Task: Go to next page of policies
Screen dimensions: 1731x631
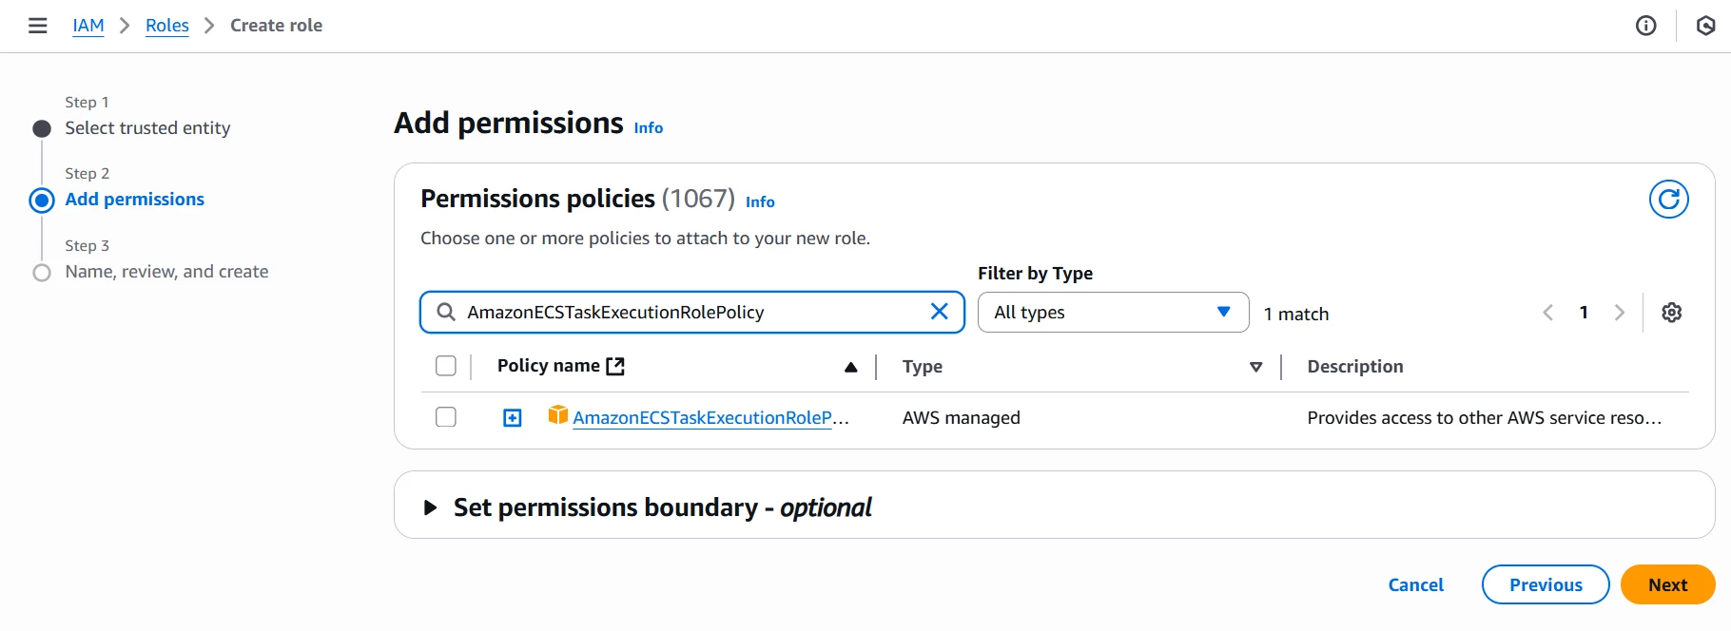Action: point(1620,313)
